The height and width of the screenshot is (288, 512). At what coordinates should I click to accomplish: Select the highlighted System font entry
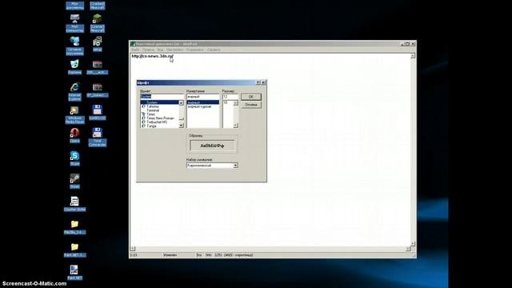coord(160,102)
